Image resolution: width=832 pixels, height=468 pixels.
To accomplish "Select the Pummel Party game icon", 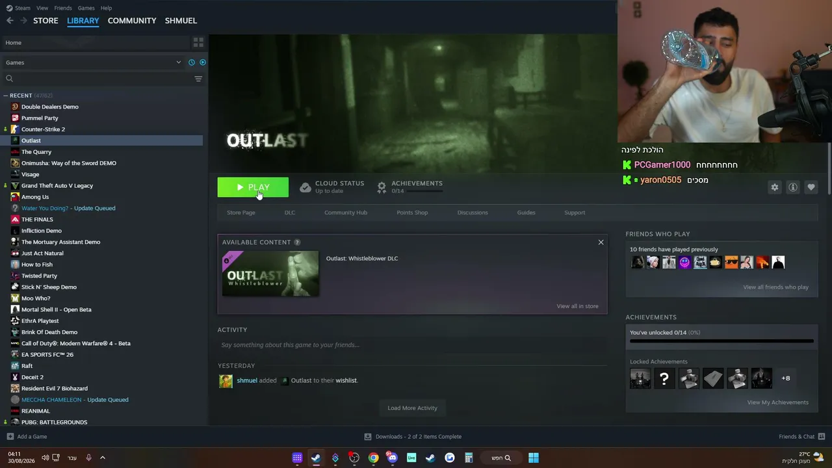I will [x=15, y=118].
